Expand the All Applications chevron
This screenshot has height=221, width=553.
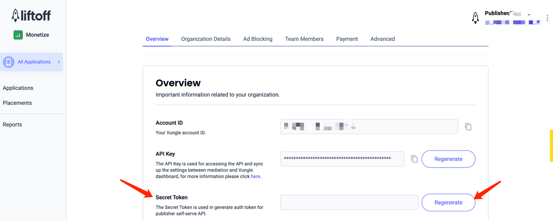click(59, 62)
